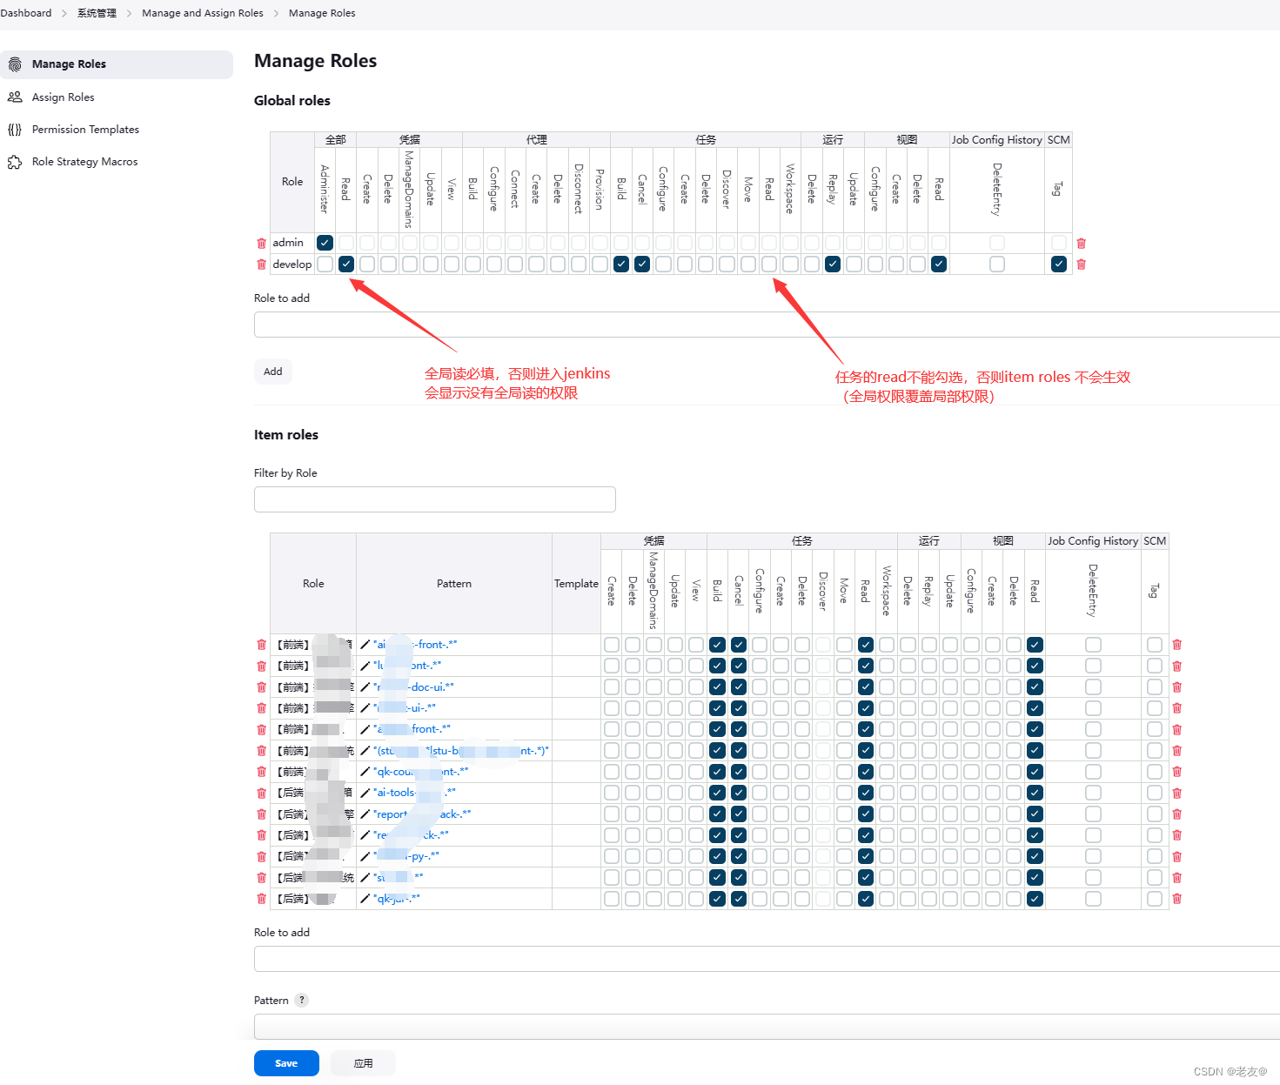Toggle admin Administer checkbox

point(325,243)
